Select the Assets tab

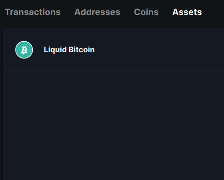[x=187, y=12]
